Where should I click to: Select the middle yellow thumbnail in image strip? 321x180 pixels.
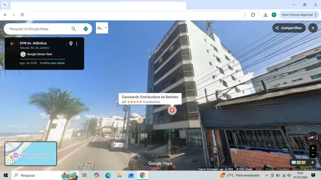(299, 163)
